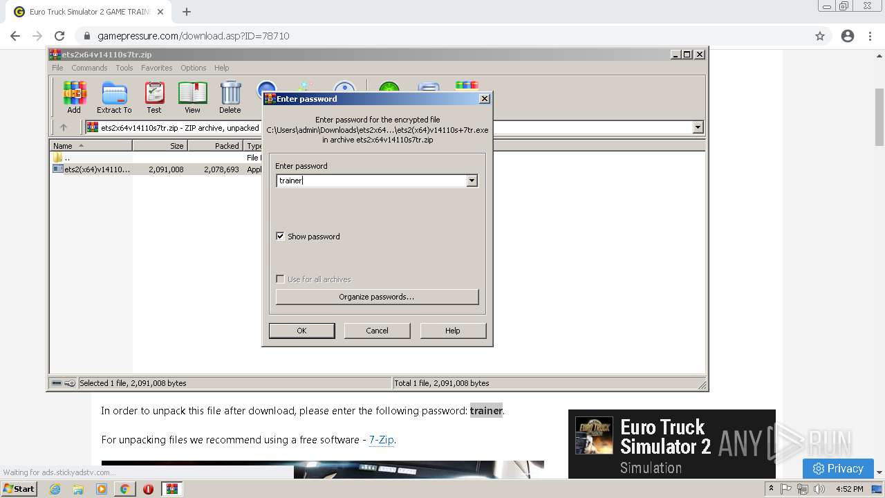Show hidden tray icons arrow
Image resolution: width=885 pixels, height=498 pixels.
coord(771,489)
